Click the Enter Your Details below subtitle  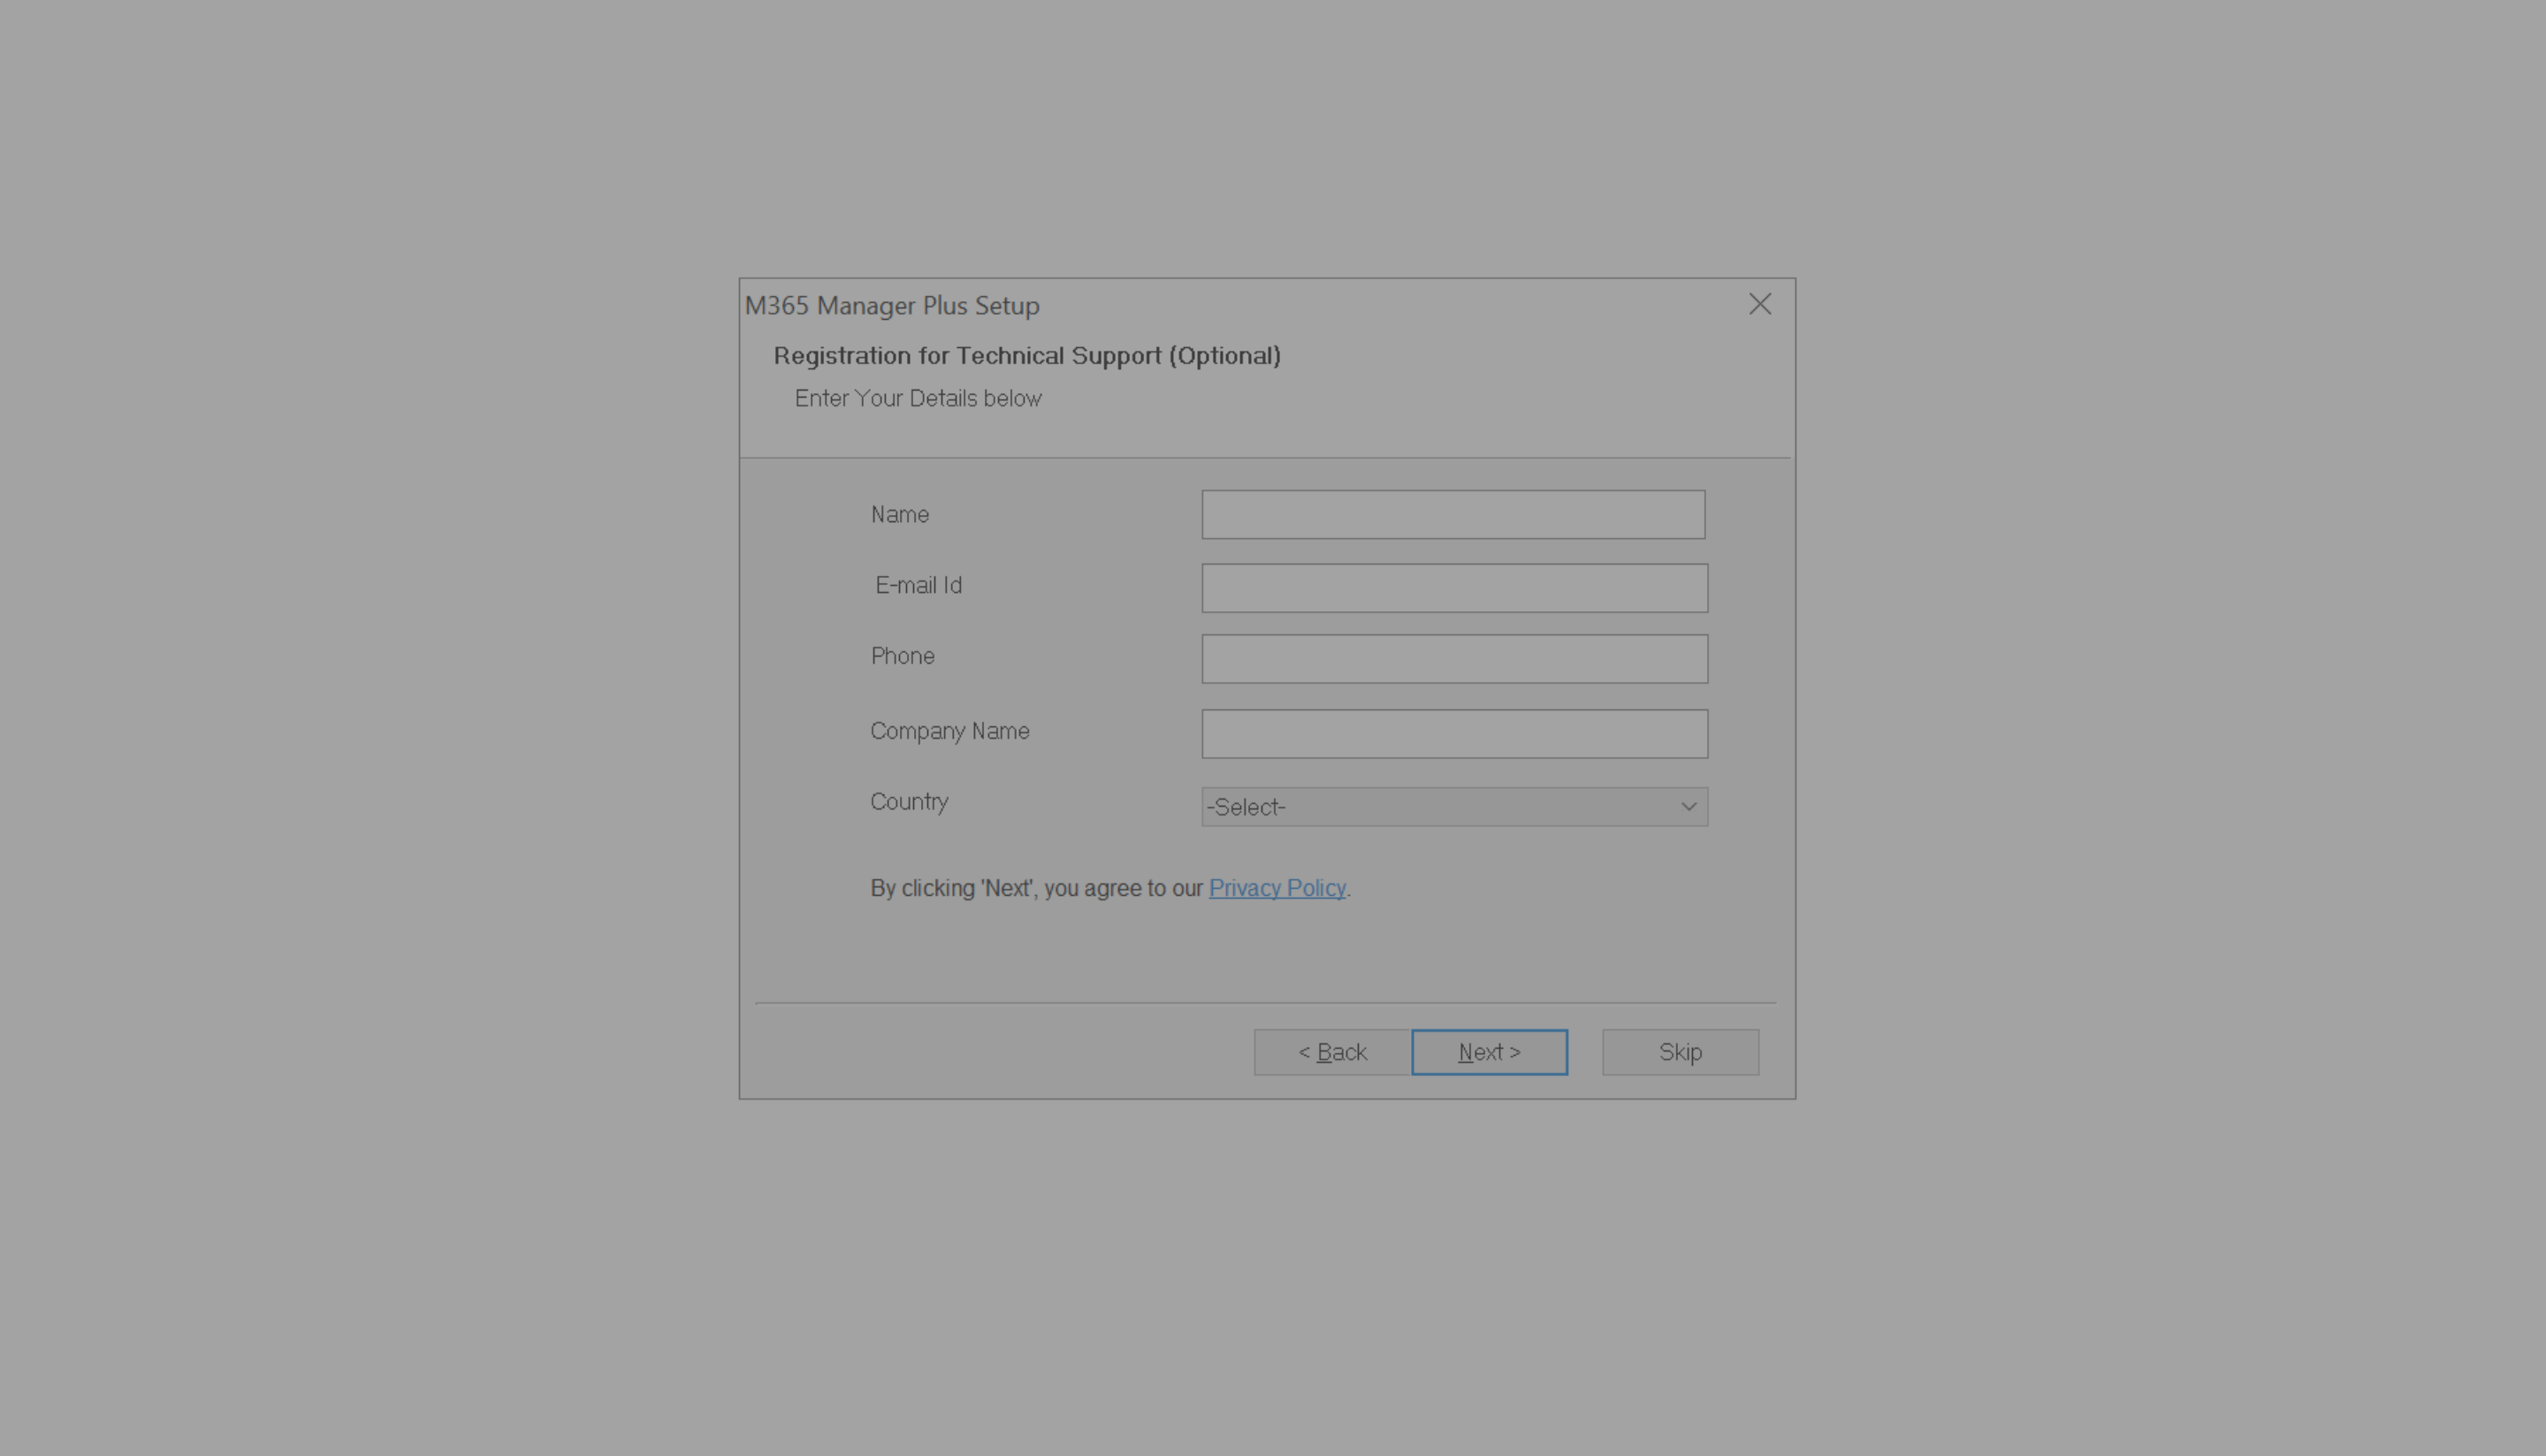(918, 398)
